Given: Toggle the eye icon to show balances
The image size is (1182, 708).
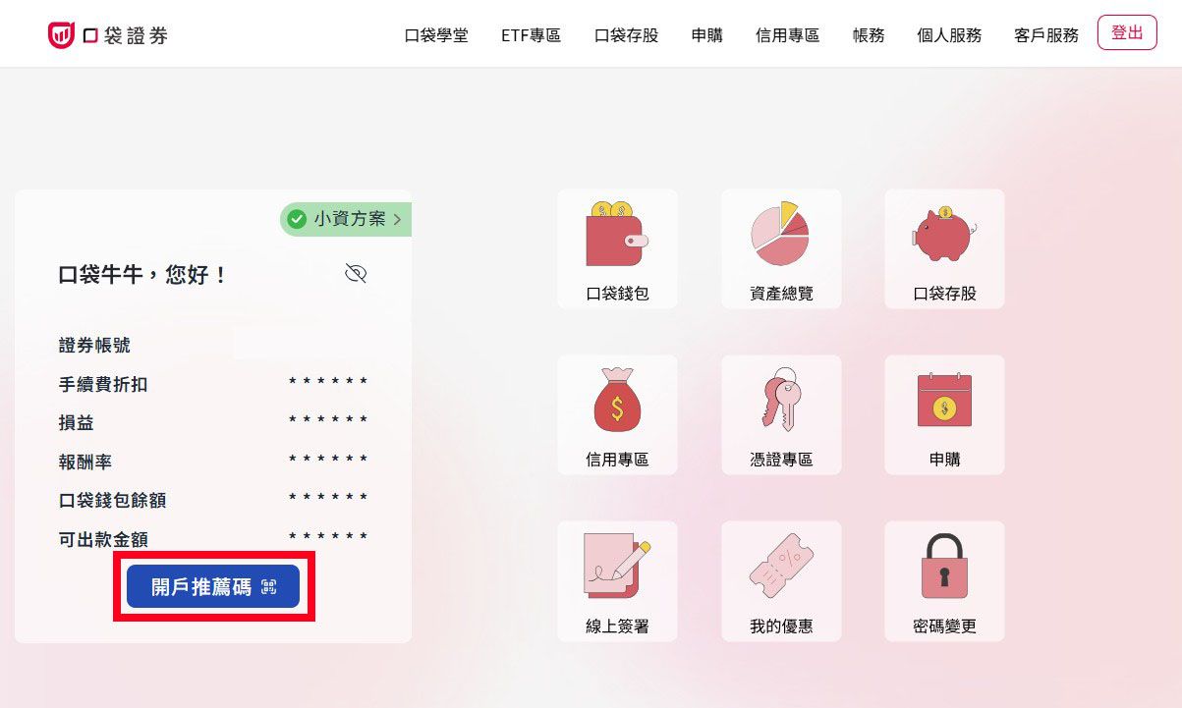Looking at the screenshot, I should click(356, 273).
